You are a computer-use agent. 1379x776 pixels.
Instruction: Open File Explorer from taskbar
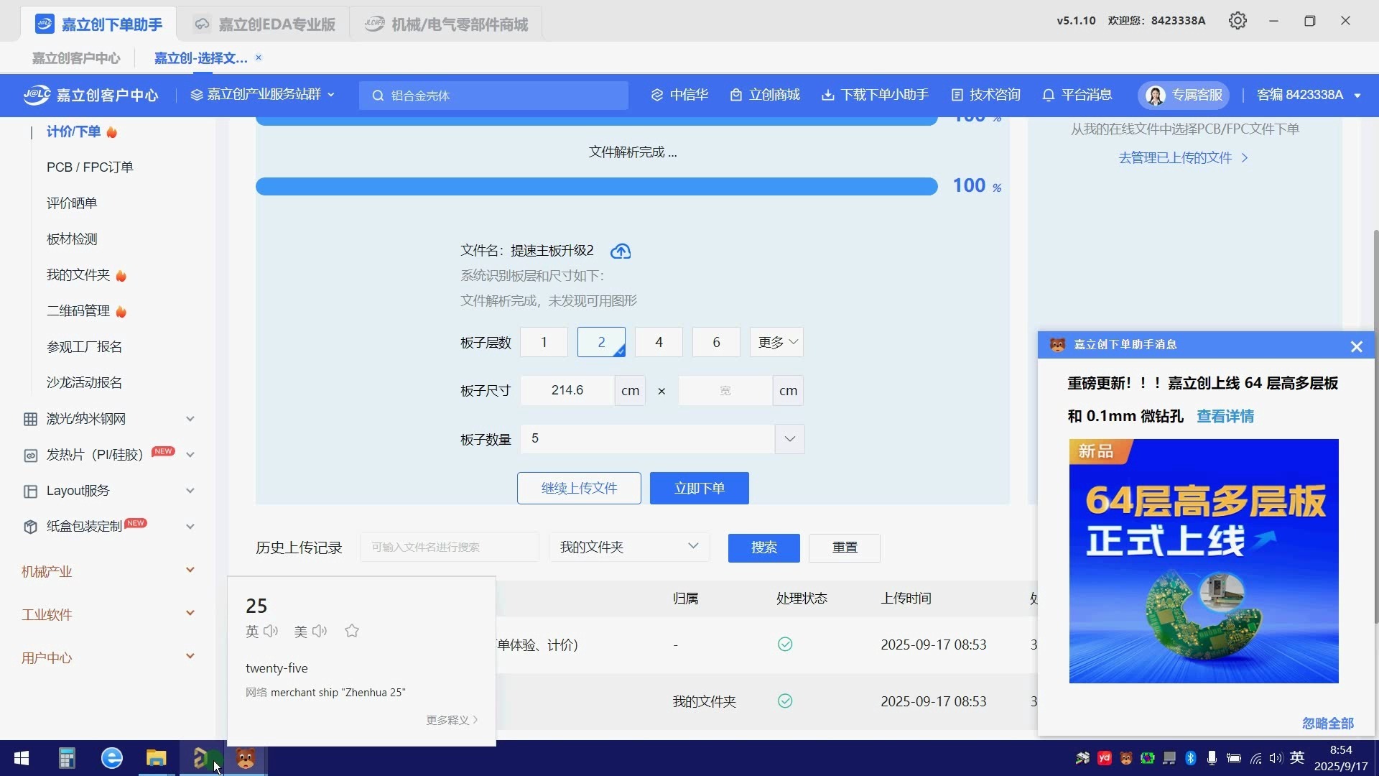[156, 758]
